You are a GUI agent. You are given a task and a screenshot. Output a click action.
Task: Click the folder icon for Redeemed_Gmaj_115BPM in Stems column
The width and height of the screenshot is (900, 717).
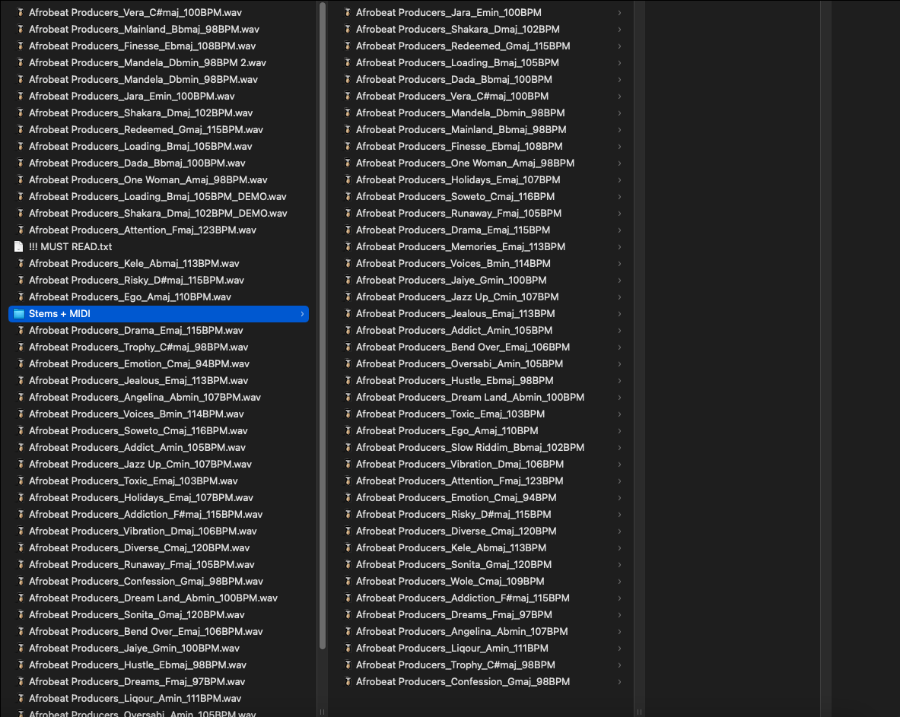pos(347,46)
